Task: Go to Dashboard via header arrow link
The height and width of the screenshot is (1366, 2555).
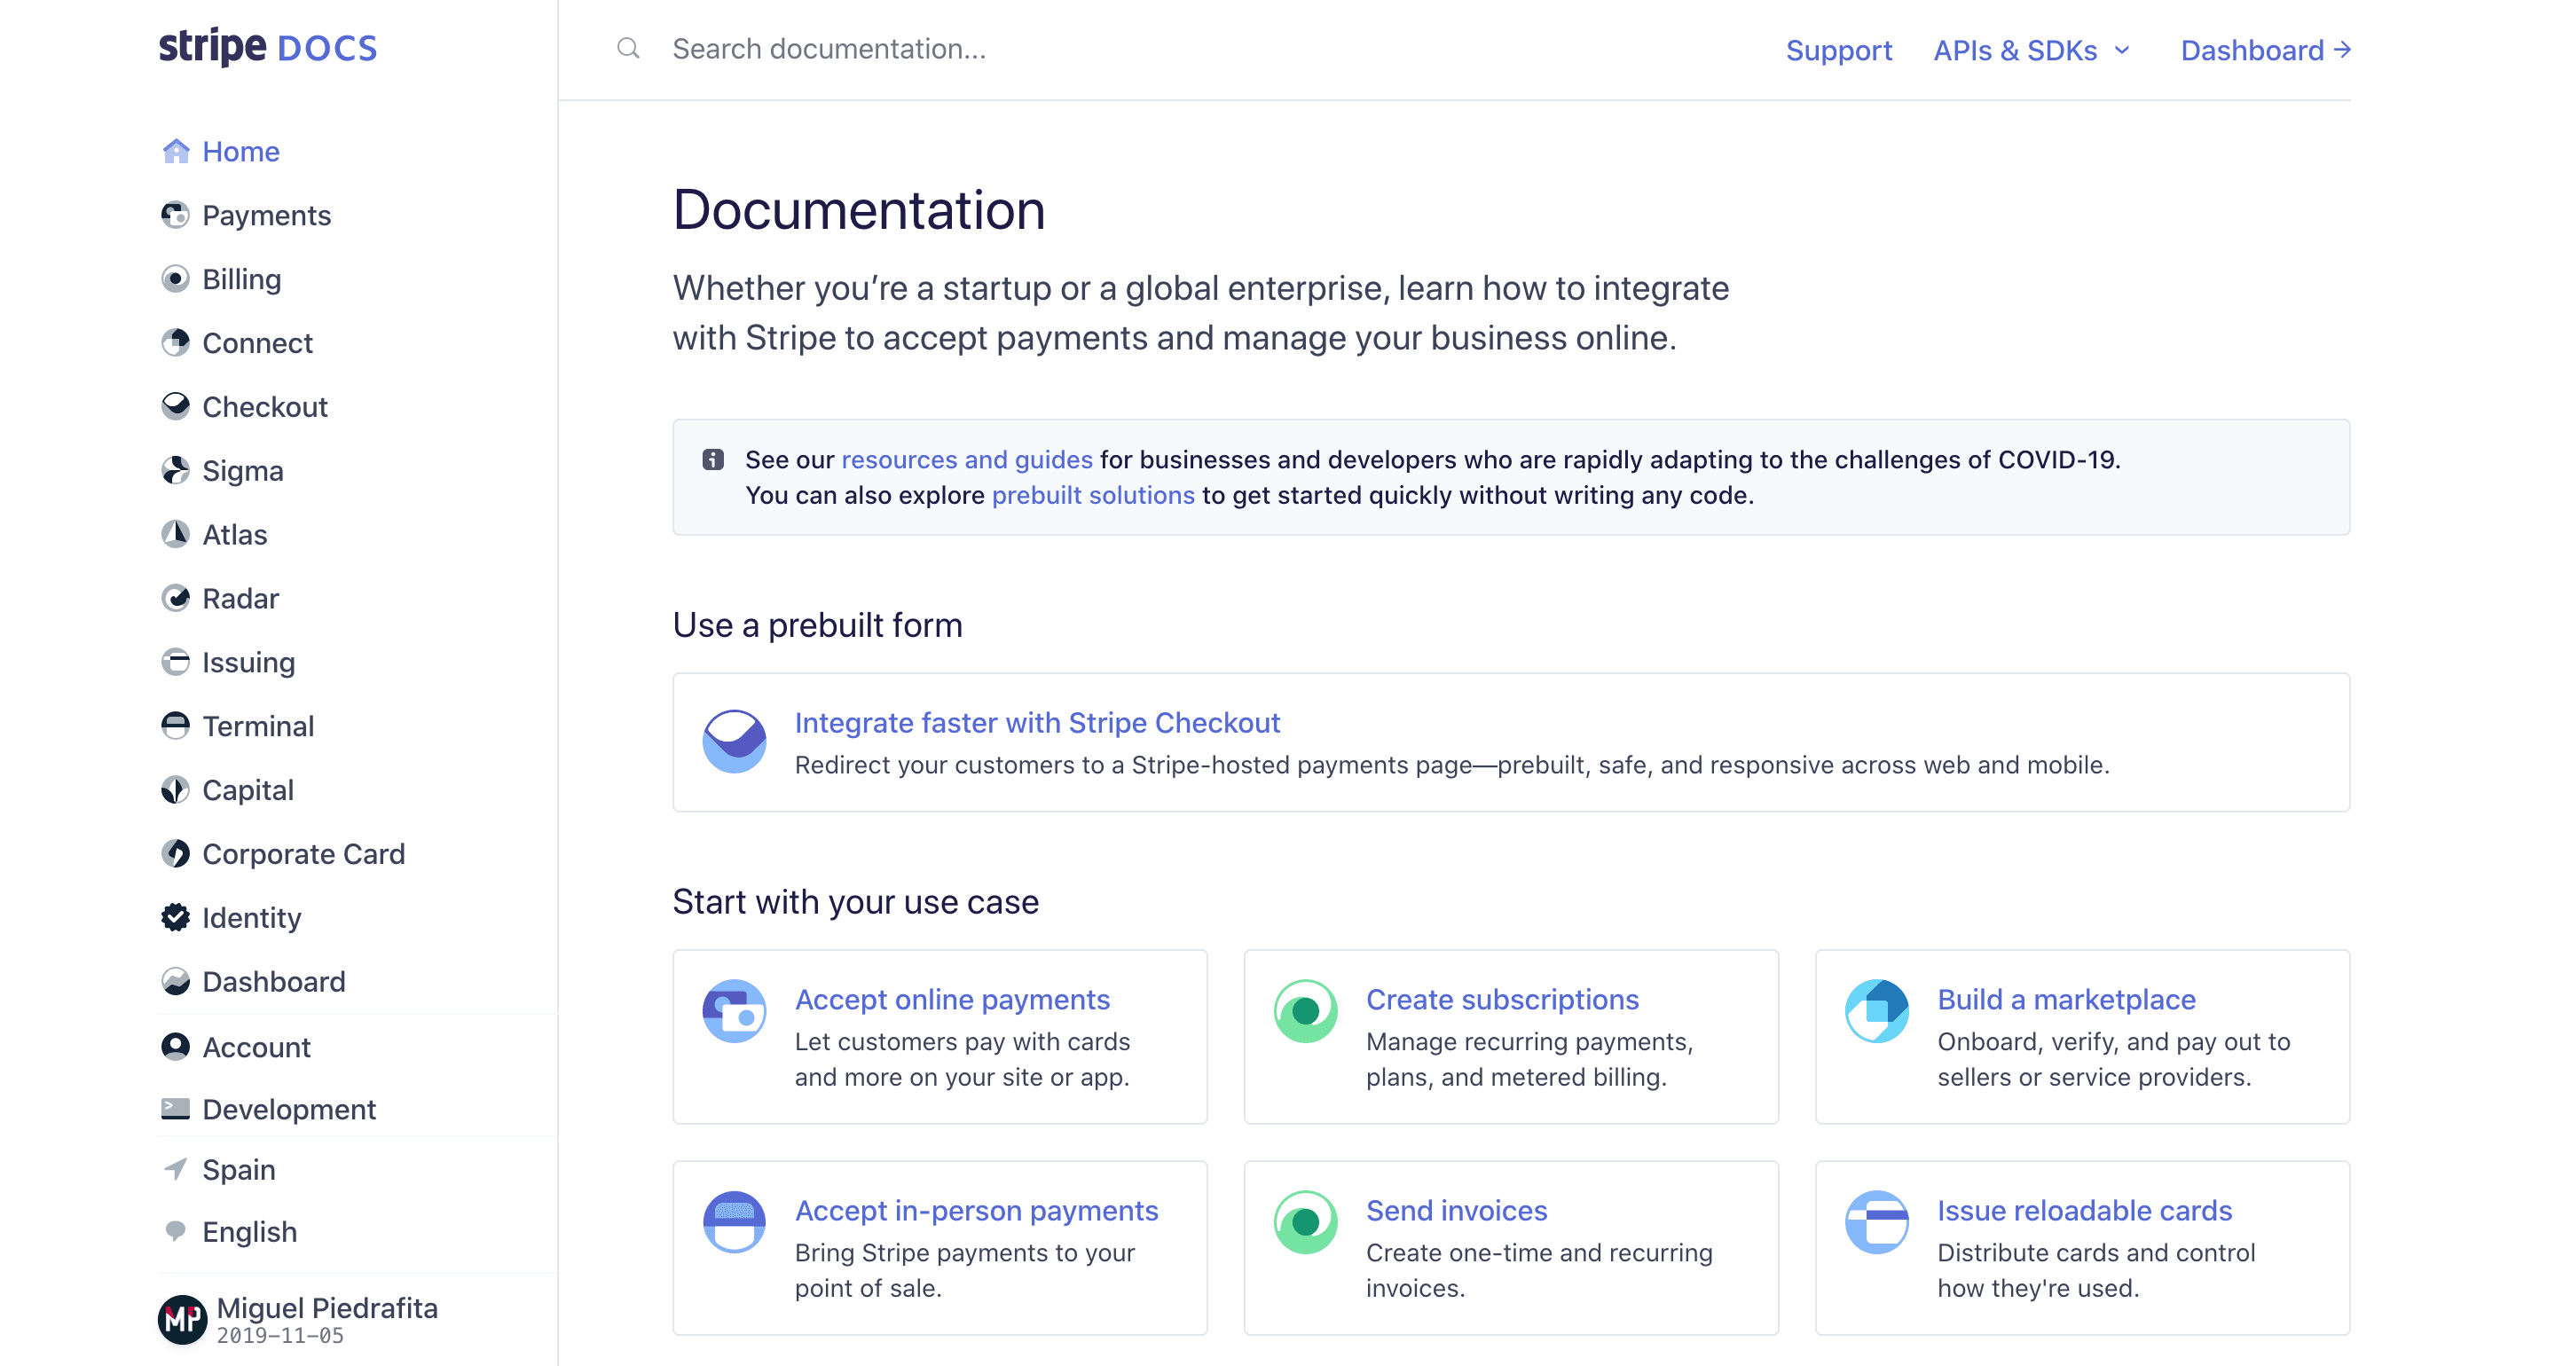Action: (x=2266, y=51)
